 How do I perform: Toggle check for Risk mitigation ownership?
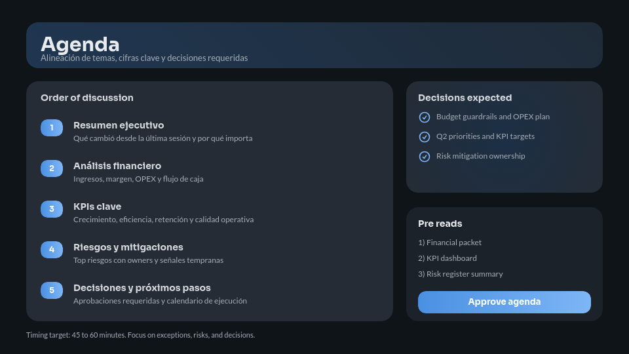click(x=424, y=157)
